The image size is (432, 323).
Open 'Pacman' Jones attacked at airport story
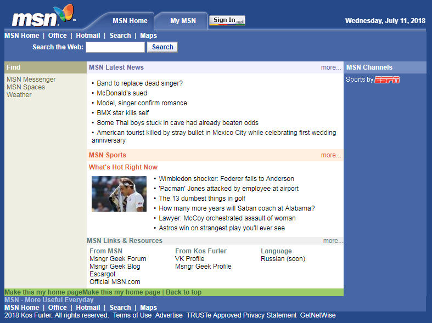coord(228,189)
